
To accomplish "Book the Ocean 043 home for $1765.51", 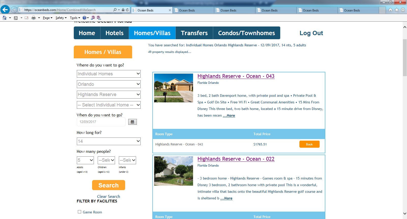I will pyautogui.click(x=309, y=144).
